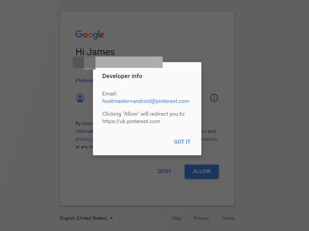Open the Help footer link
The height and width of the screenshot is (231, 309).
coord(176,218)
